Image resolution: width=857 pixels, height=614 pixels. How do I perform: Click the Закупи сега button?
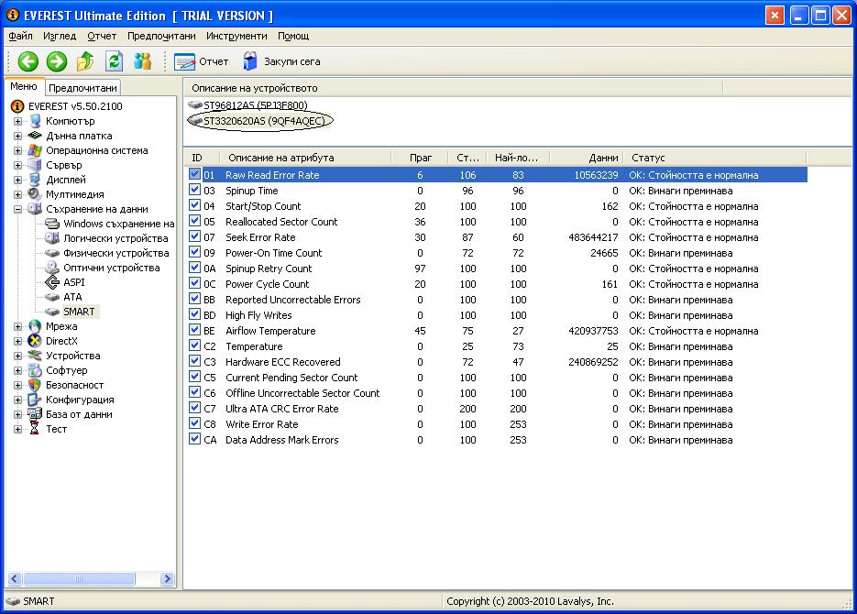click(280, 61)
